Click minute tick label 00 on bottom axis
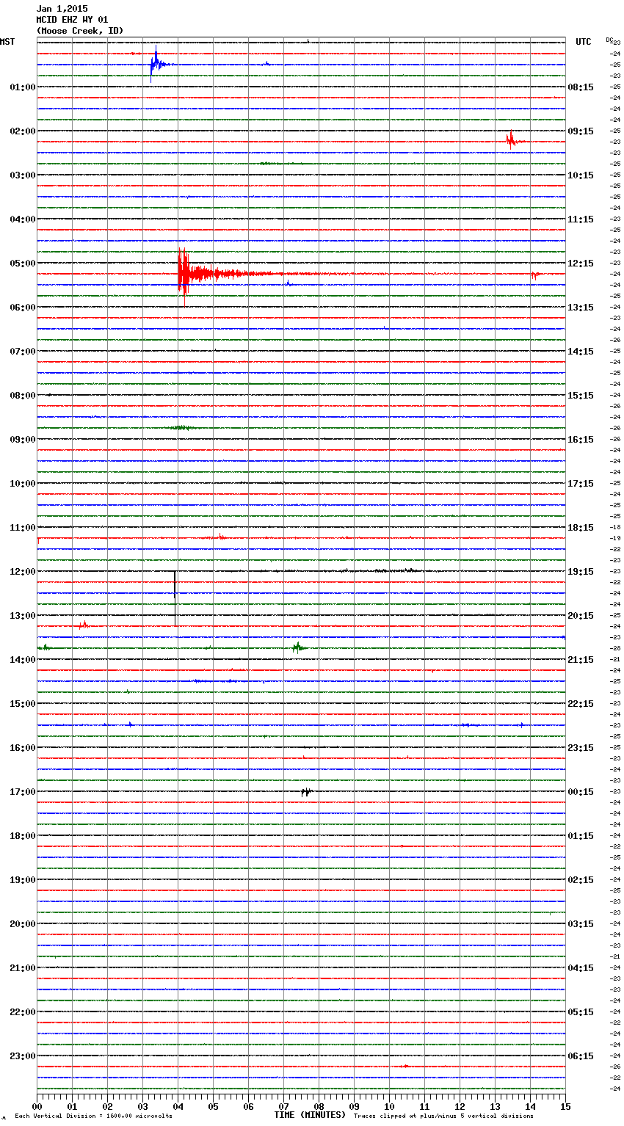Screen dimensions: 624x1126 (x=37, y=1106)
